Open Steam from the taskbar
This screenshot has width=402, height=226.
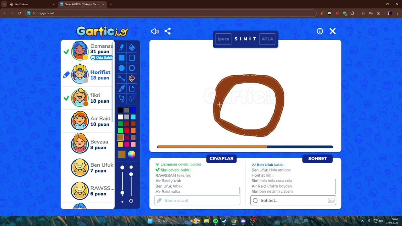click(x=224, y=221)
